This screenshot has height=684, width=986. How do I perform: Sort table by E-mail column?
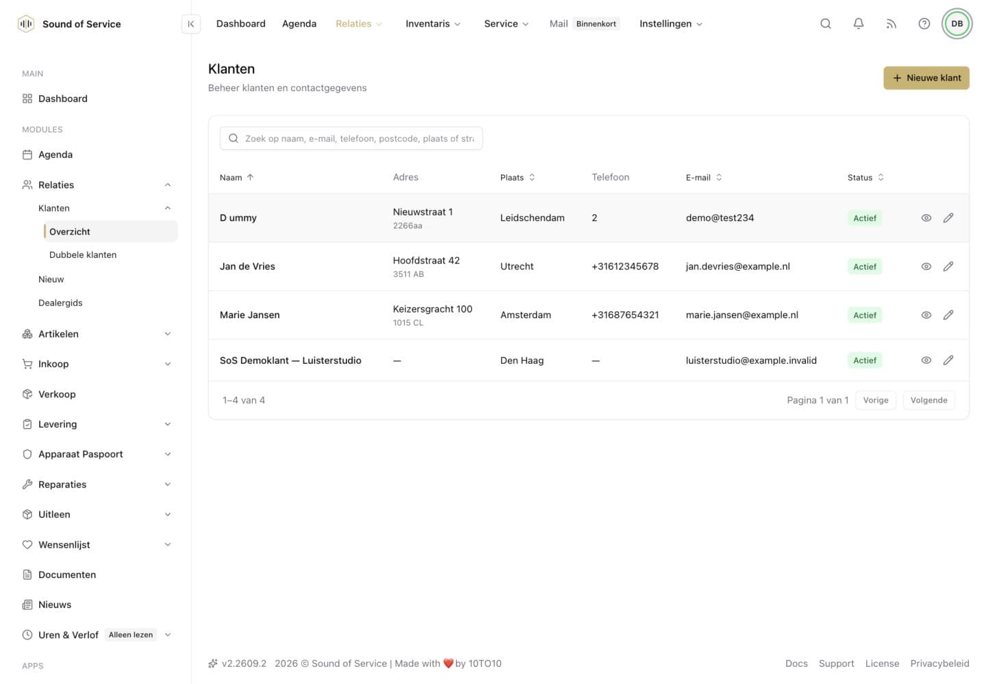[x=704, y=177]
